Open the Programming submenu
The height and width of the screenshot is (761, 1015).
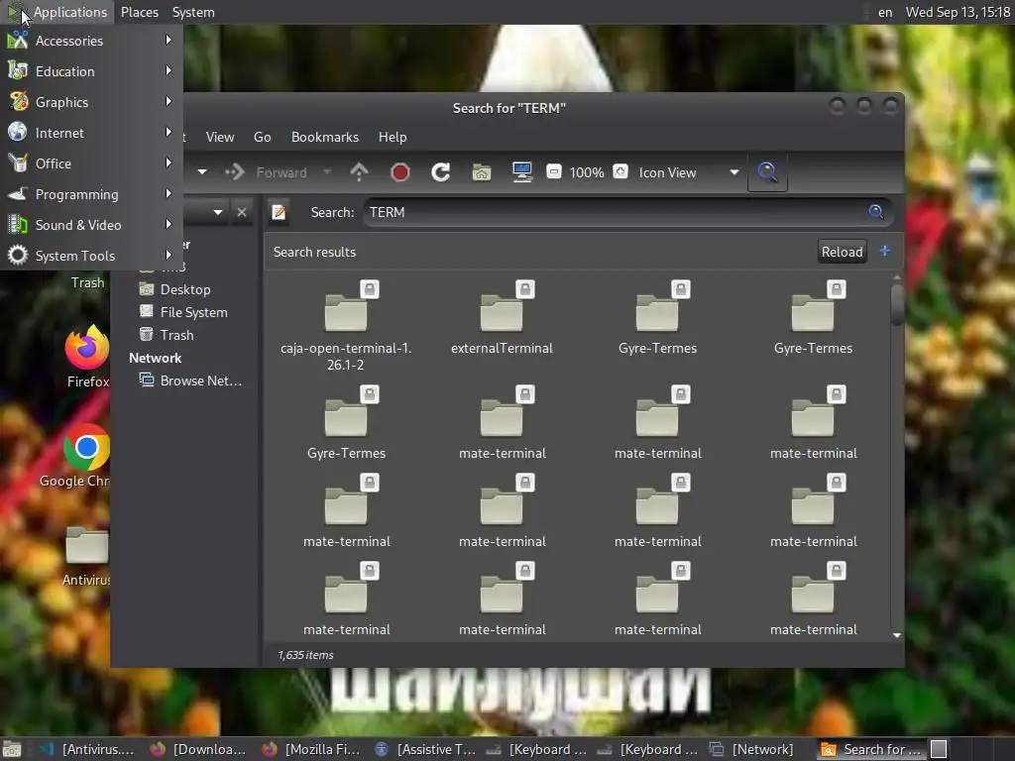coord(90,194)
